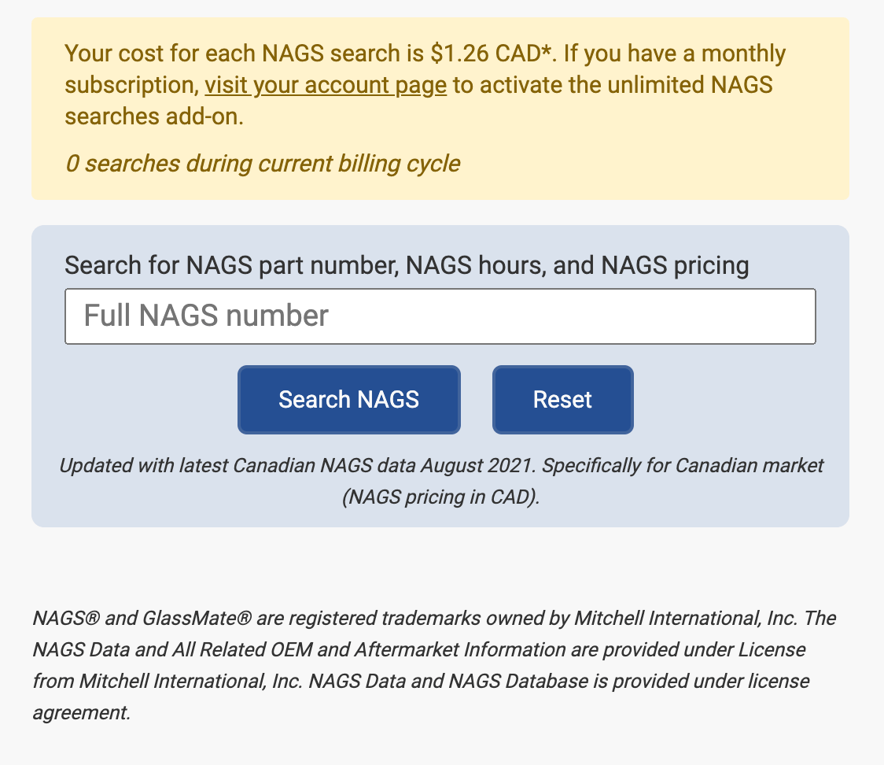Select the billing cycle searches text

(x=262, y=163)
